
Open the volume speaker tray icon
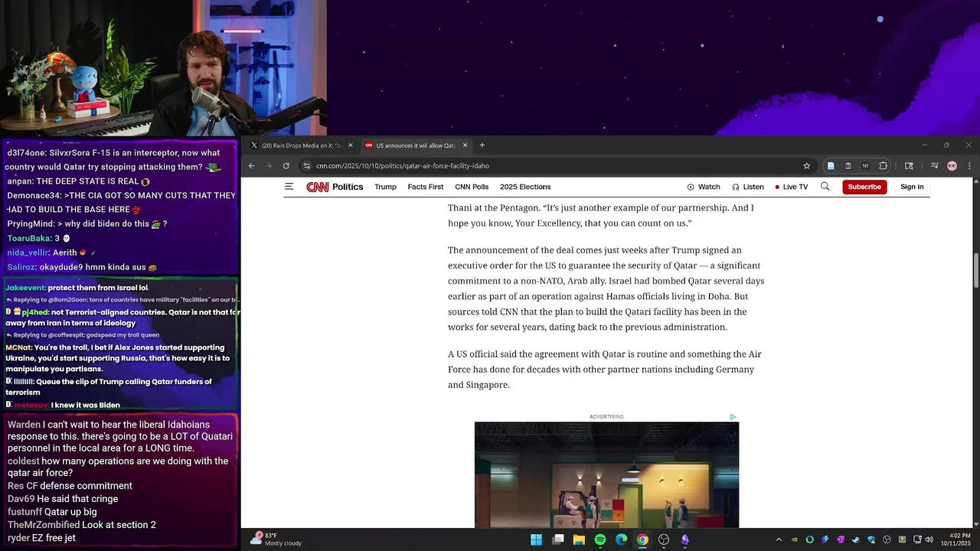point(929,540)
